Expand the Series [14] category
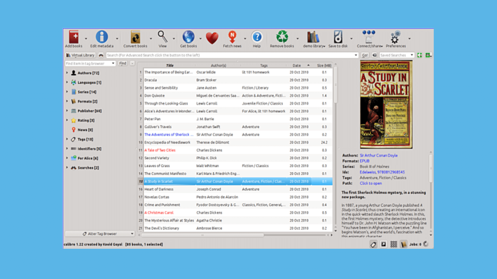This screenshot has width=497, height=279. [67, 92]
